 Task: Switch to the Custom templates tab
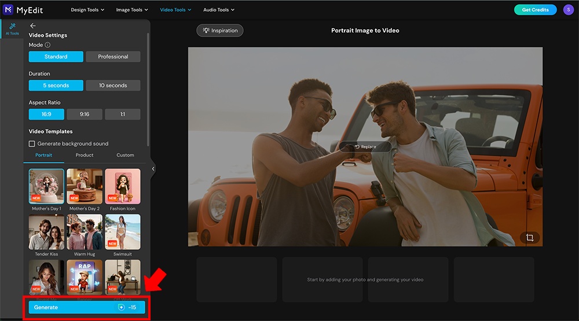(125, 155)
